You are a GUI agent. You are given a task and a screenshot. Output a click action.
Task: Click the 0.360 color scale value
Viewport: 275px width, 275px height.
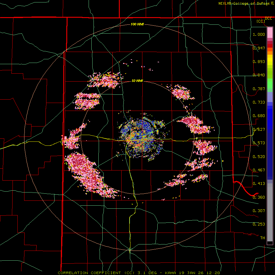[x=259, y=197]
